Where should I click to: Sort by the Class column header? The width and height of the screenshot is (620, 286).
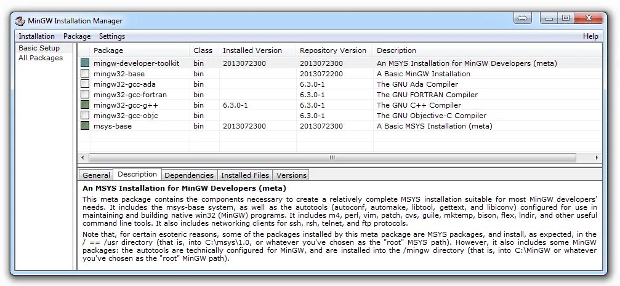[204, 50]
